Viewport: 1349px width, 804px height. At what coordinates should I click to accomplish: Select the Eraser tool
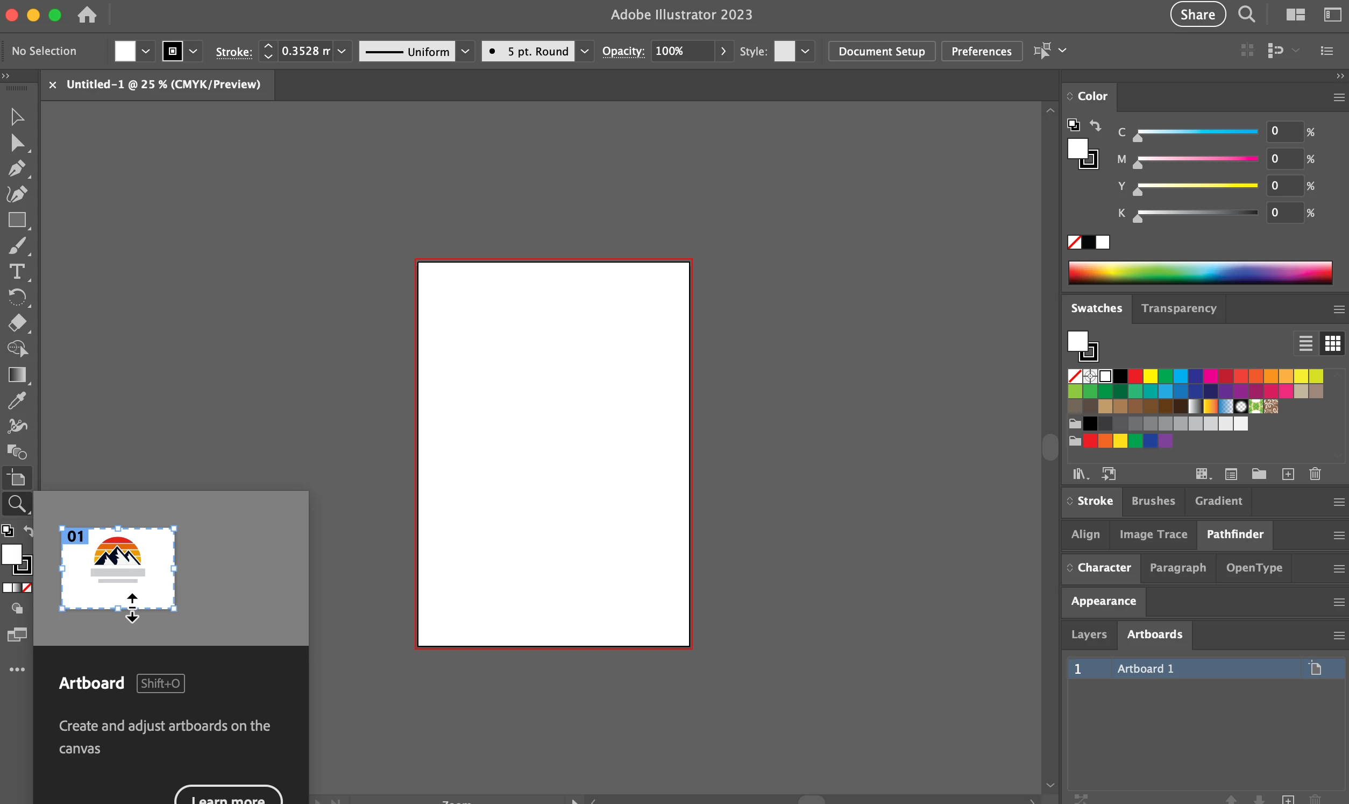point(16,323)
